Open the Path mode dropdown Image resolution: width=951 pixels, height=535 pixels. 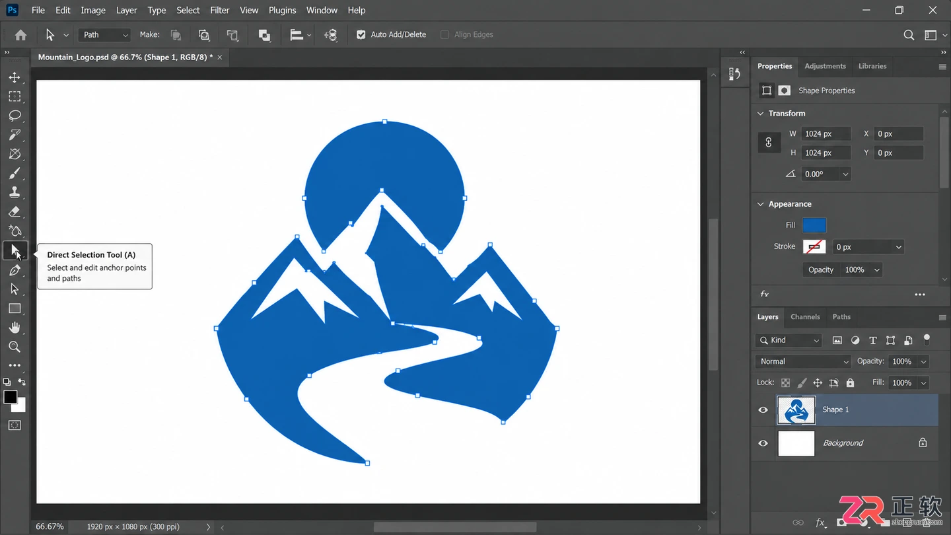[x=105, y=35]
